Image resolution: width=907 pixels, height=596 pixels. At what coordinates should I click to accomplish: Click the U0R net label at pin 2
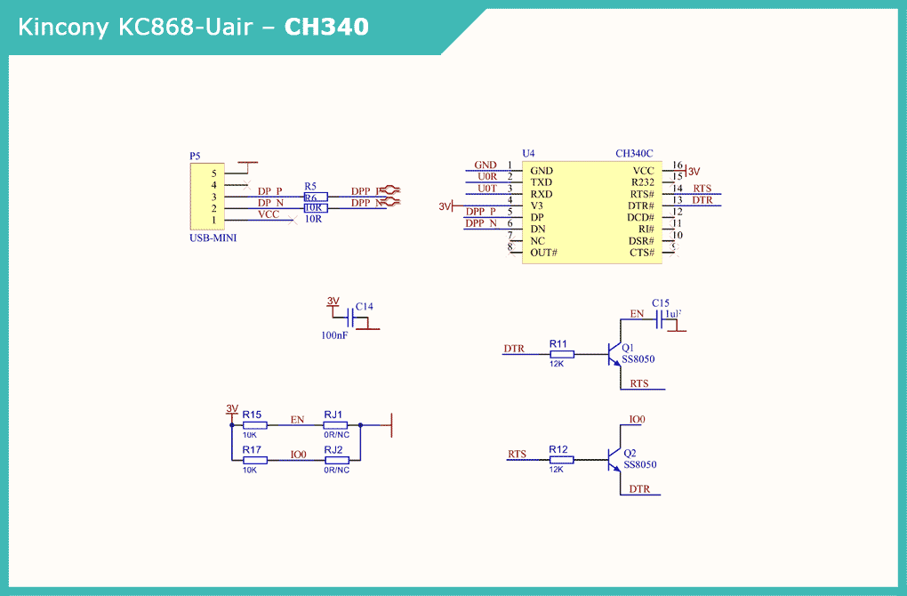(x=486, y=176)
